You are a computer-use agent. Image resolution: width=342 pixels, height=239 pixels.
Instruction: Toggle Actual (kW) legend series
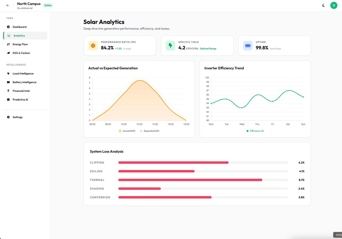(x=127, y=131)
